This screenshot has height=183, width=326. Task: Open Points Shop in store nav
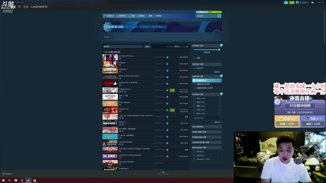click(x=142, y=16)
